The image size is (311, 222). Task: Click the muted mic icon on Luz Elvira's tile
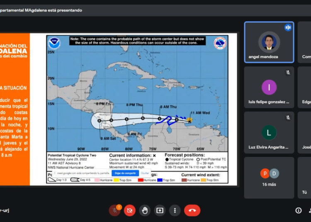tap(288, 118)
